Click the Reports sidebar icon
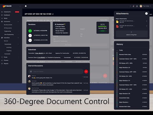The width and height of the screenshot is (153, 115). (x=2, y=64)
